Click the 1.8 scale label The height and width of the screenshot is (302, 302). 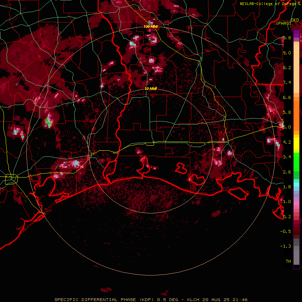(x=287, y=187)
